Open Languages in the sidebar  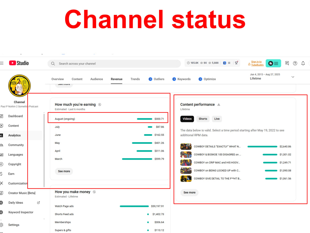point(15,155)
